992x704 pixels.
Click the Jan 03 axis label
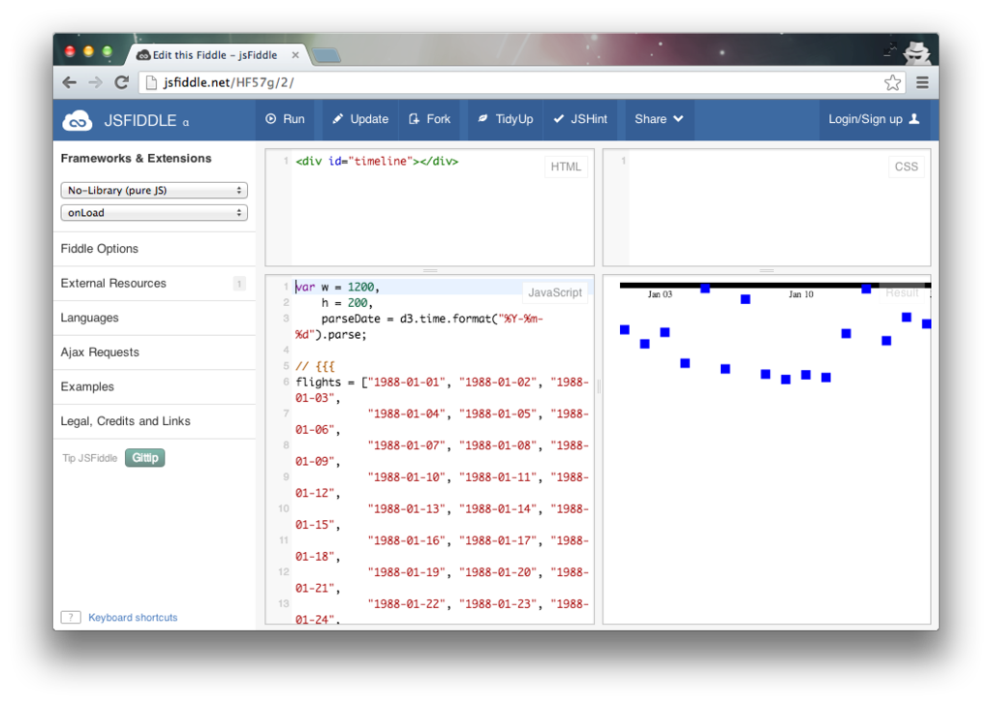coord(660,294)
